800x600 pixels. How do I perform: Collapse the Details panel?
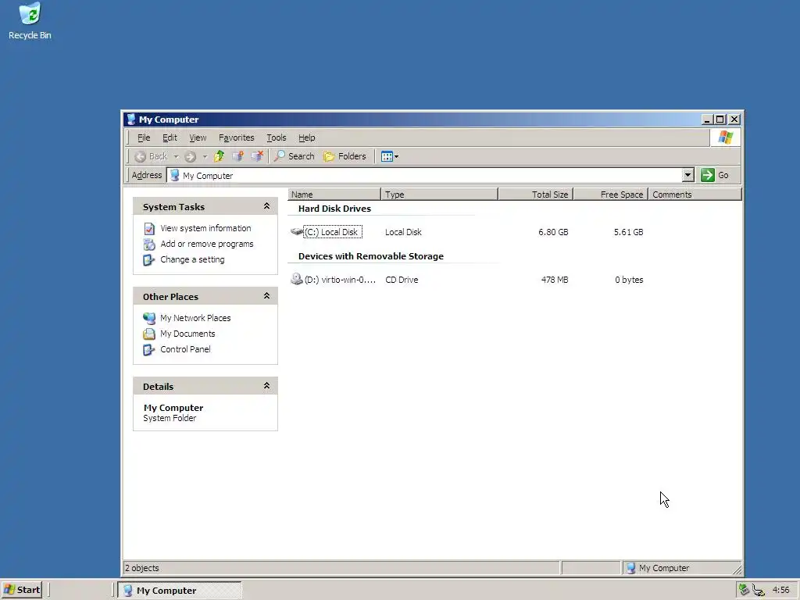[x=266, y=386]
